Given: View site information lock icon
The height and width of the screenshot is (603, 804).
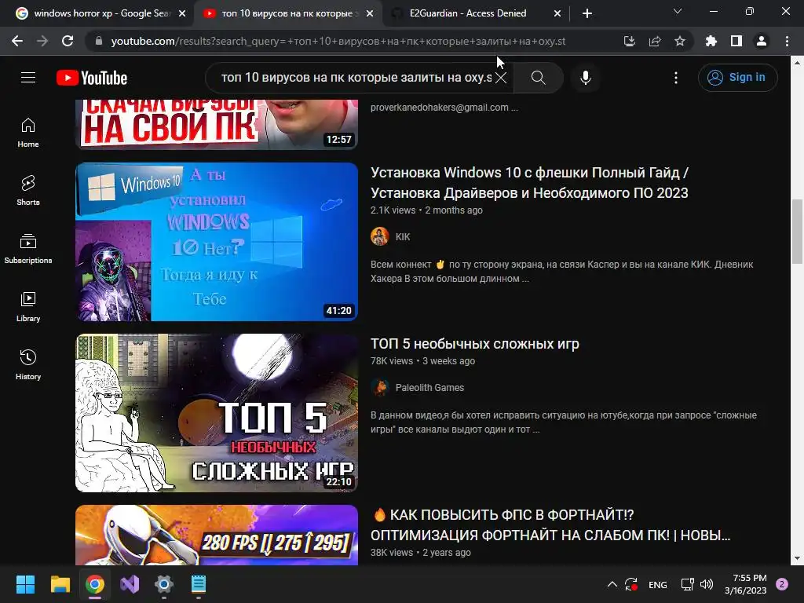Looking at the screenshot, I should 99,41.
